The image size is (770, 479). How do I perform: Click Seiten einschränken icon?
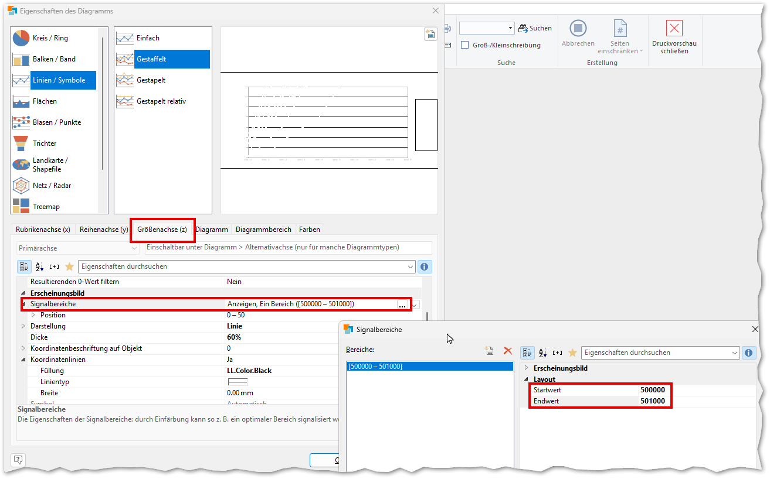(620, 28)
